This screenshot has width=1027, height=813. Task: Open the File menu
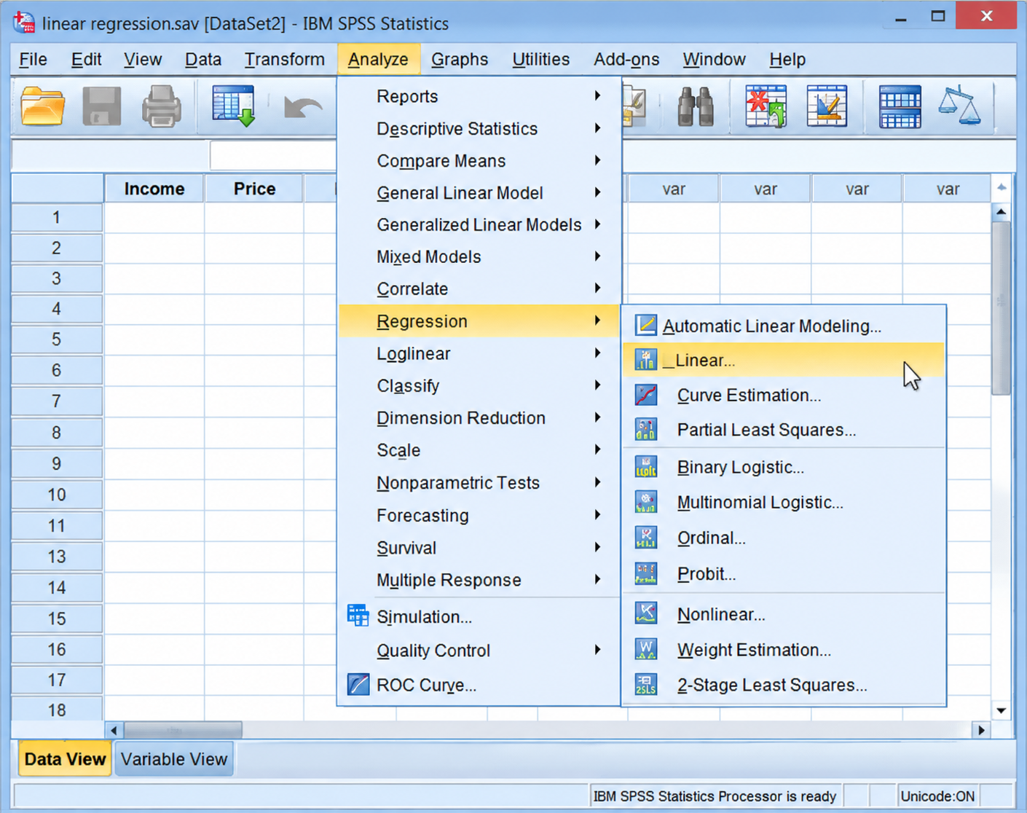(x=33, y=59)
